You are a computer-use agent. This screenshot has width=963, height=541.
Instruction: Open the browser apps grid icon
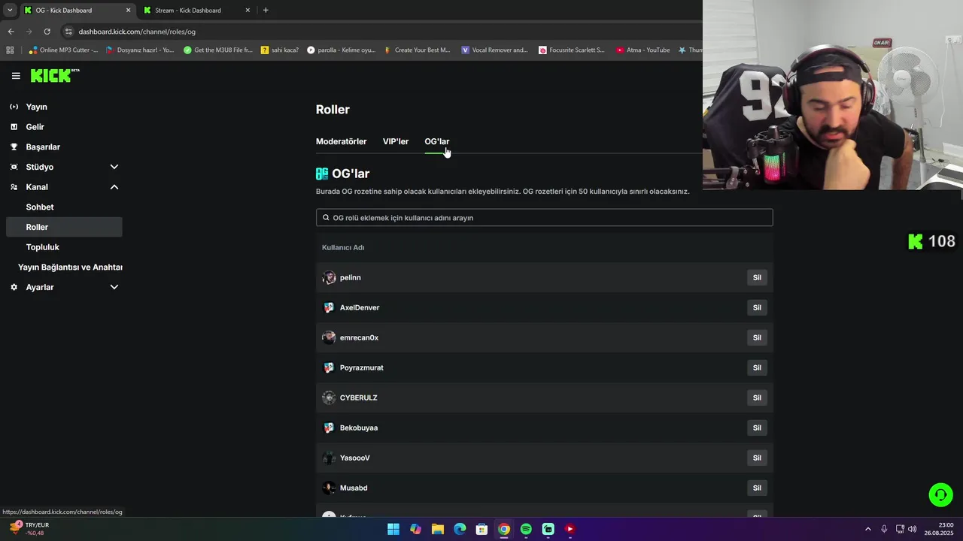pyautogui.click(x=10, y=50)
